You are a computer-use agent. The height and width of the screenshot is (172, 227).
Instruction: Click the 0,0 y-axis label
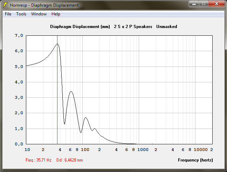click(x=19, y=144)
